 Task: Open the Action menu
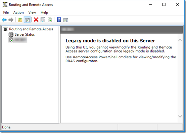click(18, 12)
